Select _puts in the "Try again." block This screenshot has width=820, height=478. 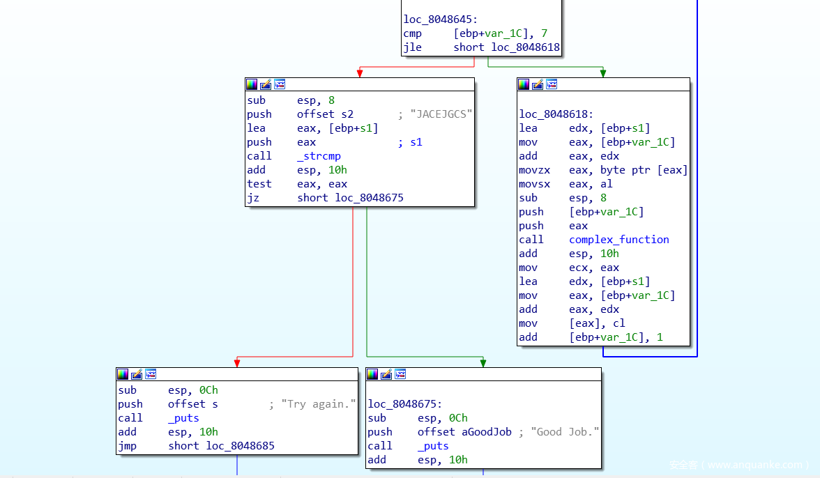tap(183, 418)
